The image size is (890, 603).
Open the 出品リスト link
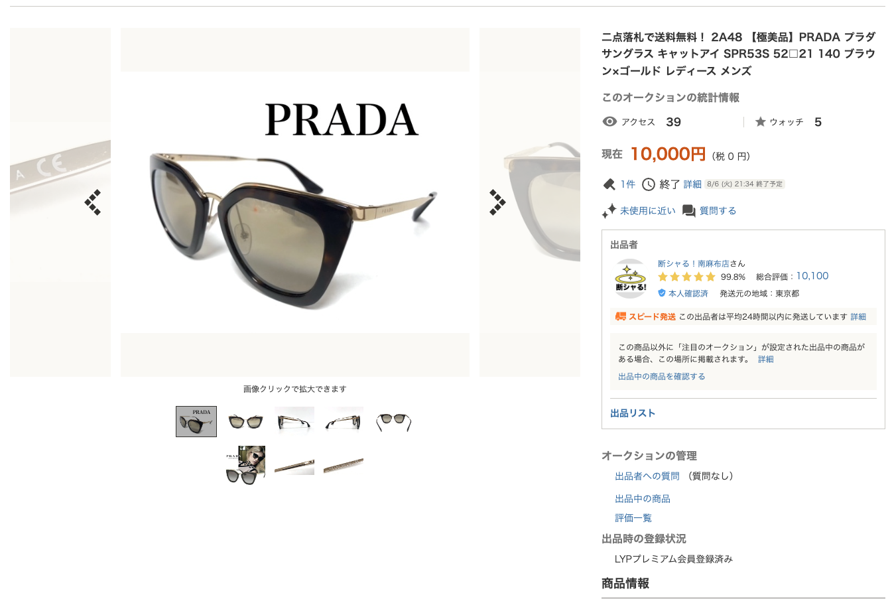point(633,413)
